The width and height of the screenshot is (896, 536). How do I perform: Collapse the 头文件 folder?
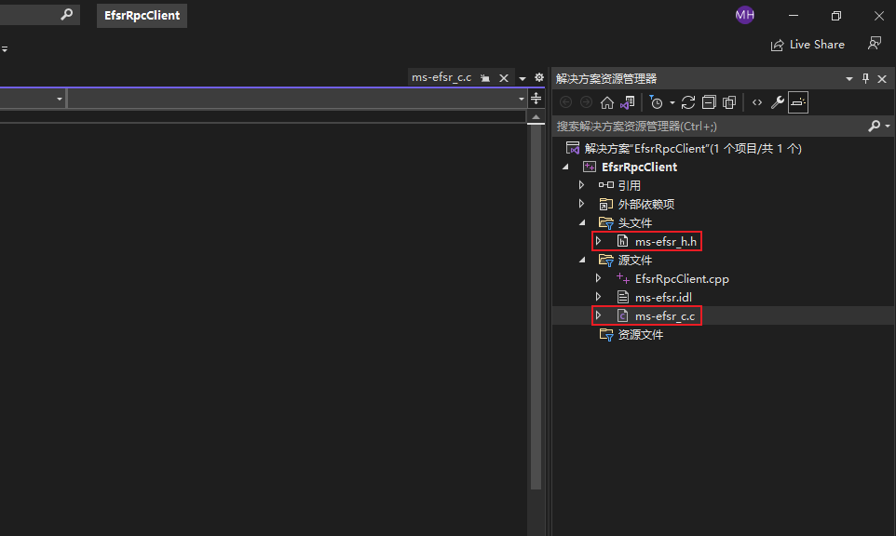tap(582, 222)
